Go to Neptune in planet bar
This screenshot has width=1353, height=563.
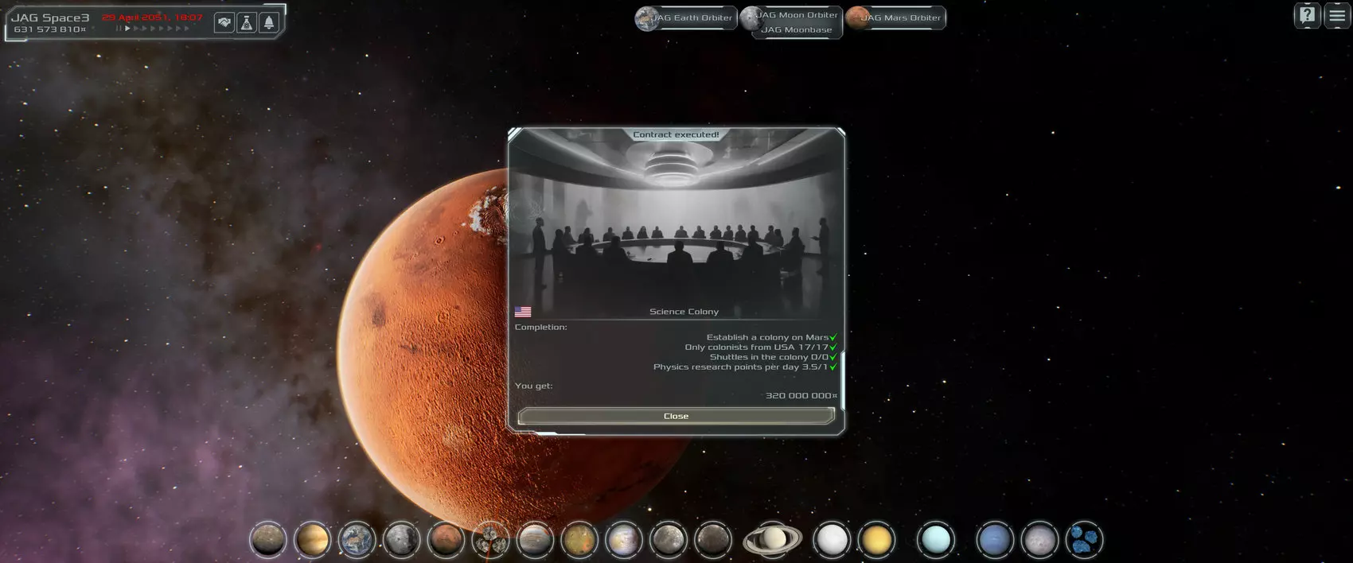[995, 540]
